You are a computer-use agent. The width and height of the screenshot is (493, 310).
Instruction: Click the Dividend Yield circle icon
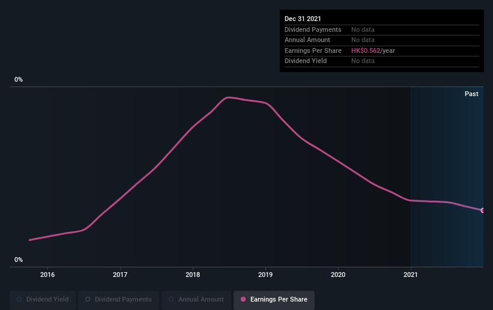click(x=19, y=299)
